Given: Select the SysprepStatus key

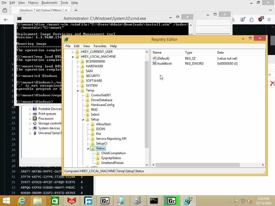Looking at the screenshot, I should (111, 158).
